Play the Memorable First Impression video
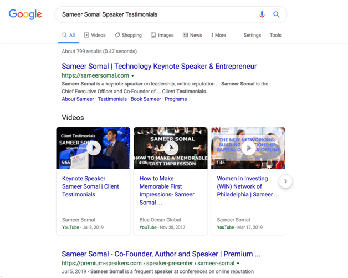This screenshot has width=348, height=278. 171,148
